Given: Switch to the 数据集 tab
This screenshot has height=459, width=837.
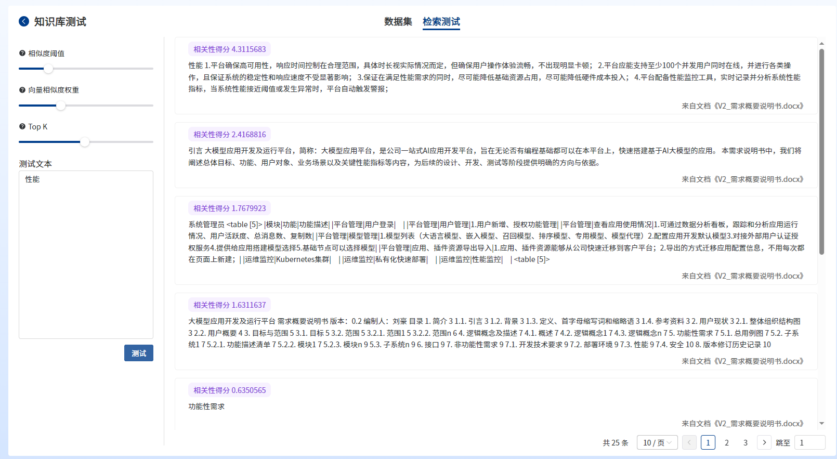Looking at the screenshot, I should (x=398, y=22).
